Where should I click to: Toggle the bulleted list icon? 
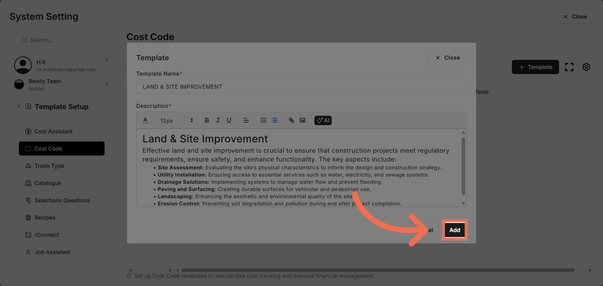pyautogui.click(x=274, y=120)
